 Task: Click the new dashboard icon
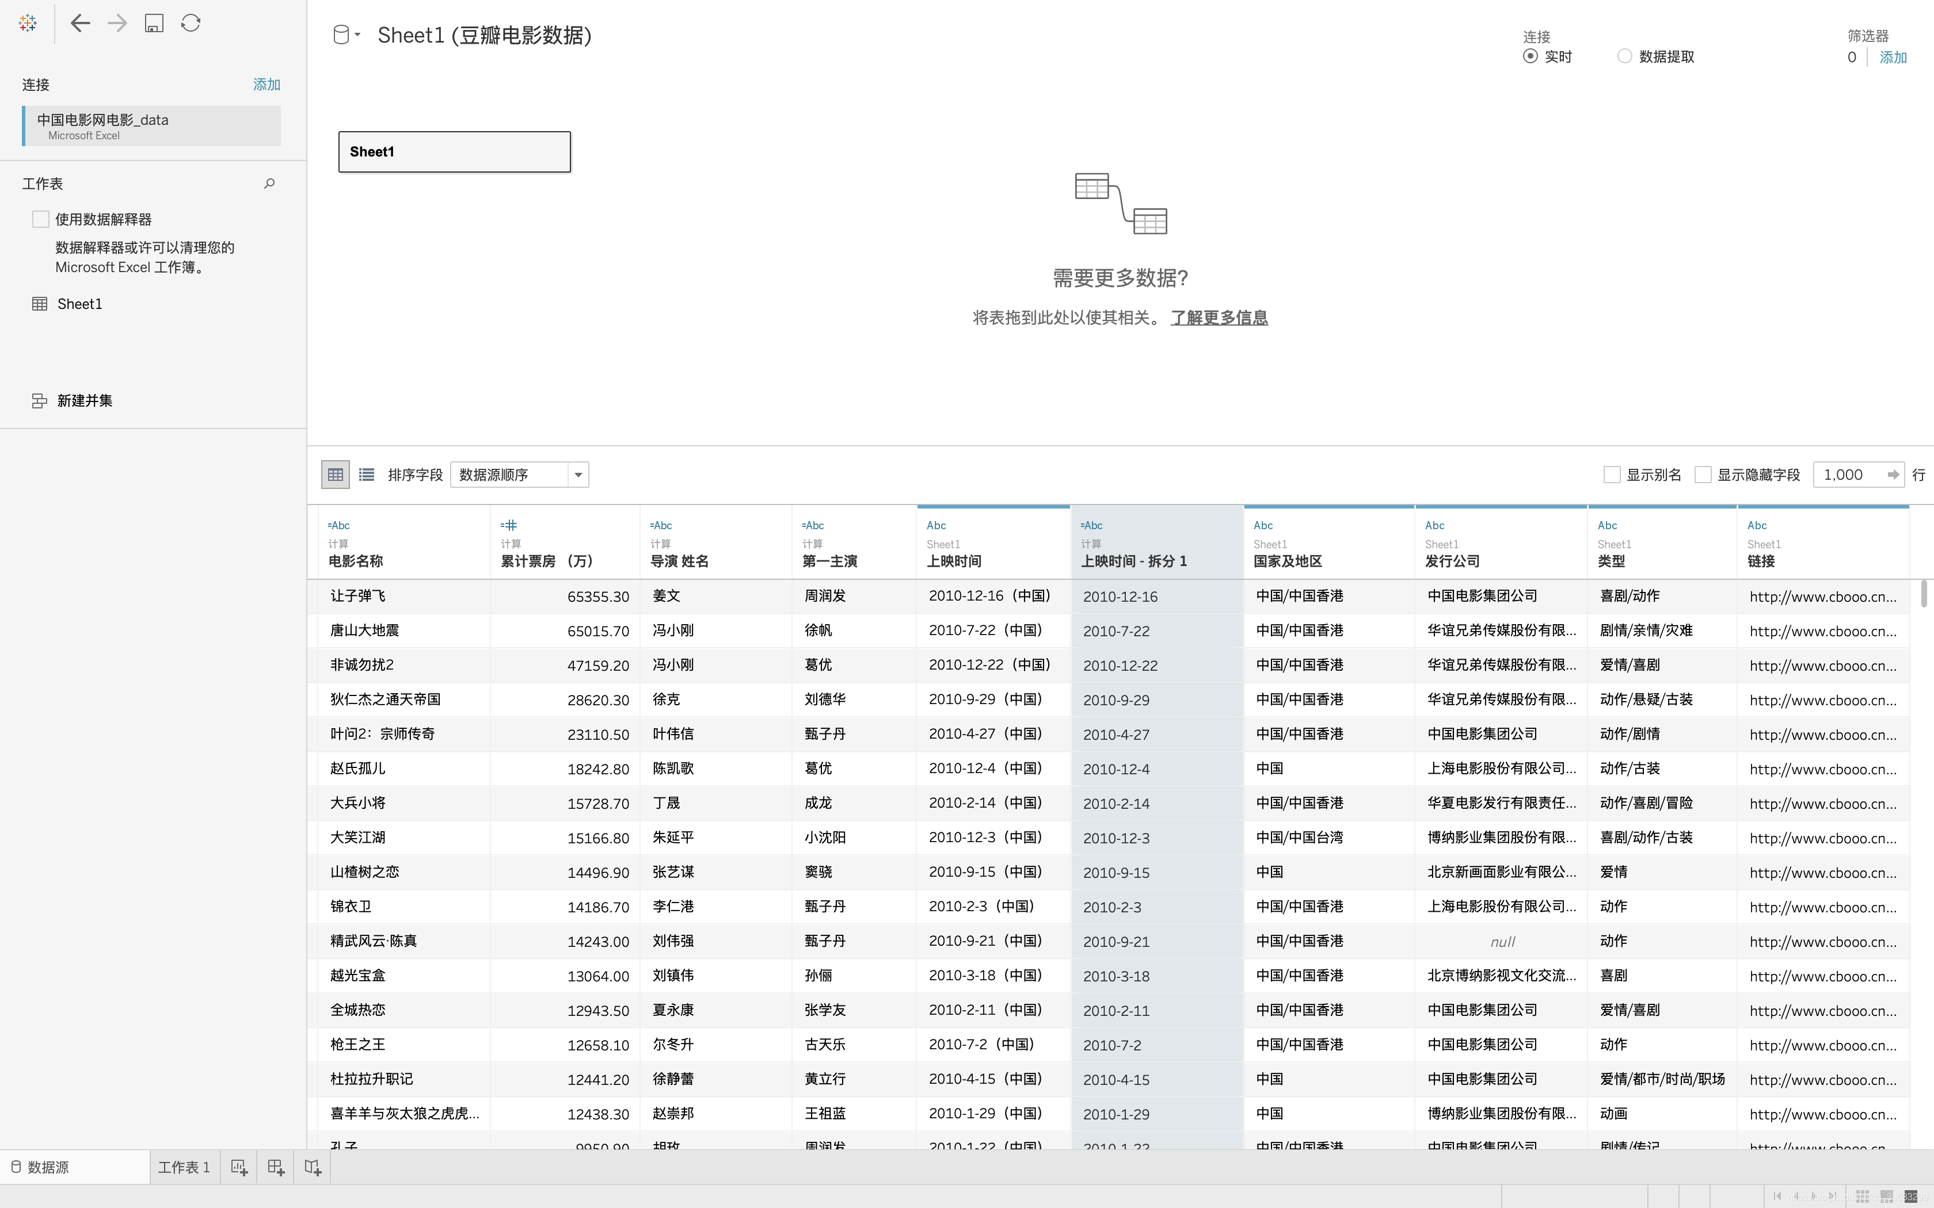click(x=276, y=1167)
